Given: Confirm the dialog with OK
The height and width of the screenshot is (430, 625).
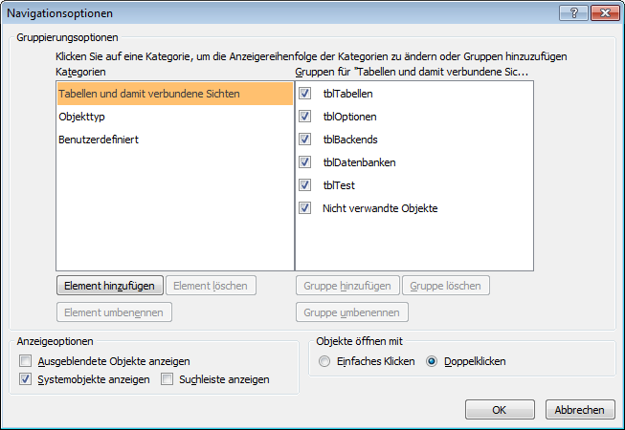Looking at the screenshot, I should (499, 409).
